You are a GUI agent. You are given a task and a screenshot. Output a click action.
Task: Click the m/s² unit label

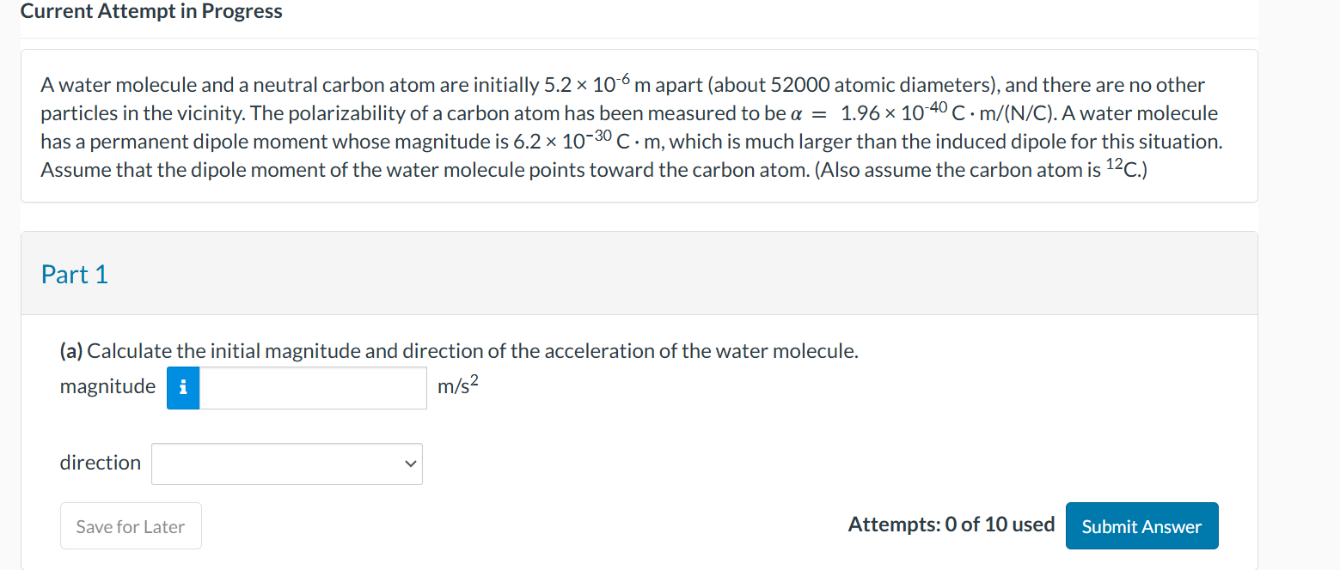tap(456, 386)
